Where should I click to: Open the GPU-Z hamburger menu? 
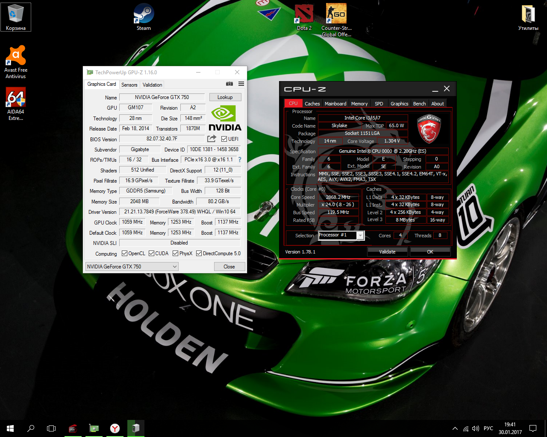coord(241,84)
